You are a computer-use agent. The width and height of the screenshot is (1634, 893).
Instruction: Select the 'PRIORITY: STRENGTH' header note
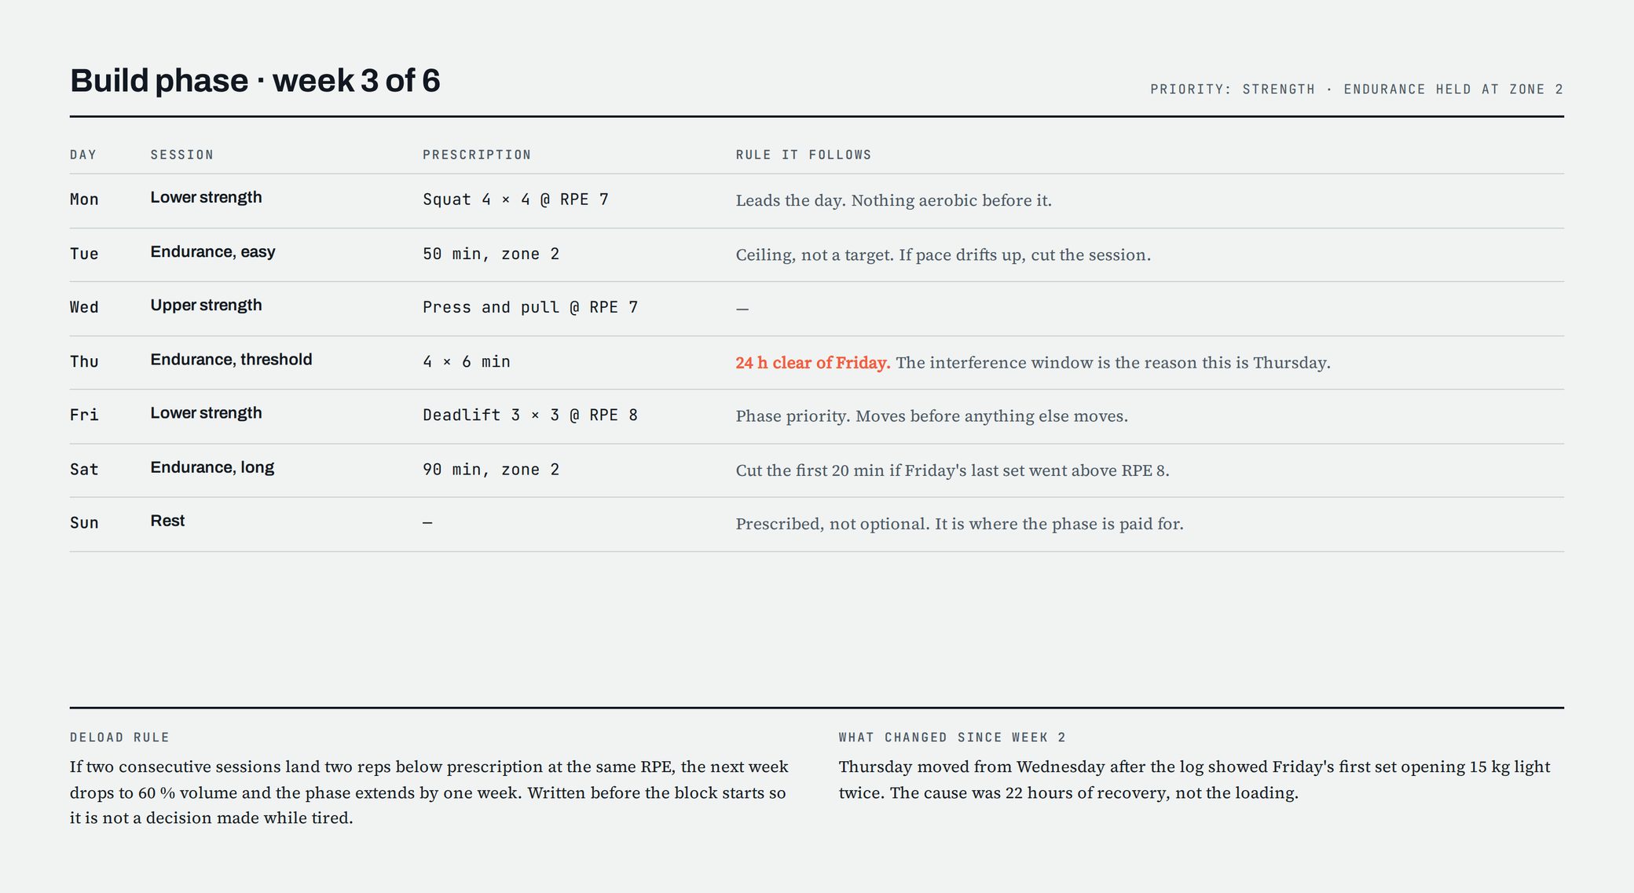[x=1233, y=90]
